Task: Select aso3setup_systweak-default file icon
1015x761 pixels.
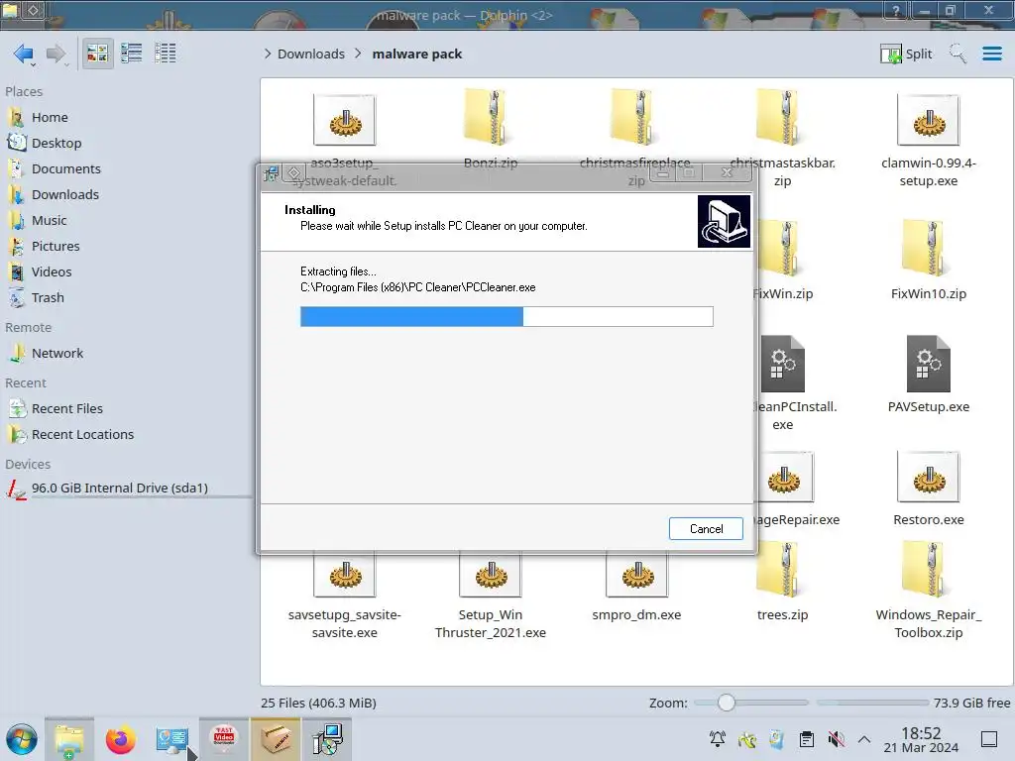Action: tap(344, 120)
